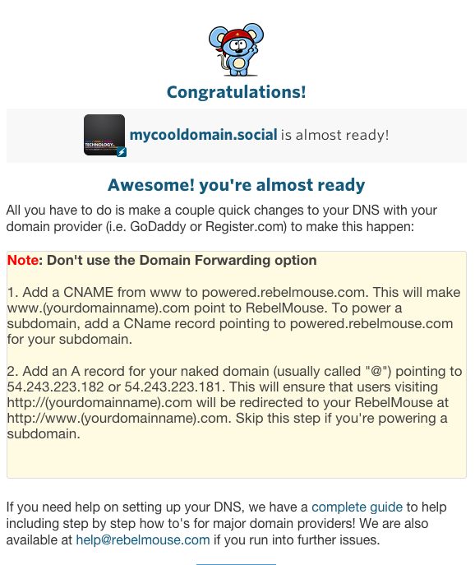Open the mycooldomain.social site thumbnail
Viewport: 475px width, 565px height.
[x=104, y=135]
